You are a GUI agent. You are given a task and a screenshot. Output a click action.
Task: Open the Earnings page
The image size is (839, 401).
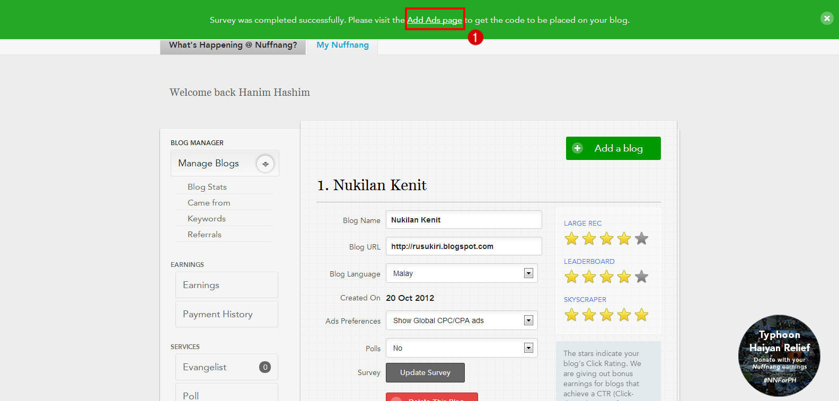pos(227,285)
